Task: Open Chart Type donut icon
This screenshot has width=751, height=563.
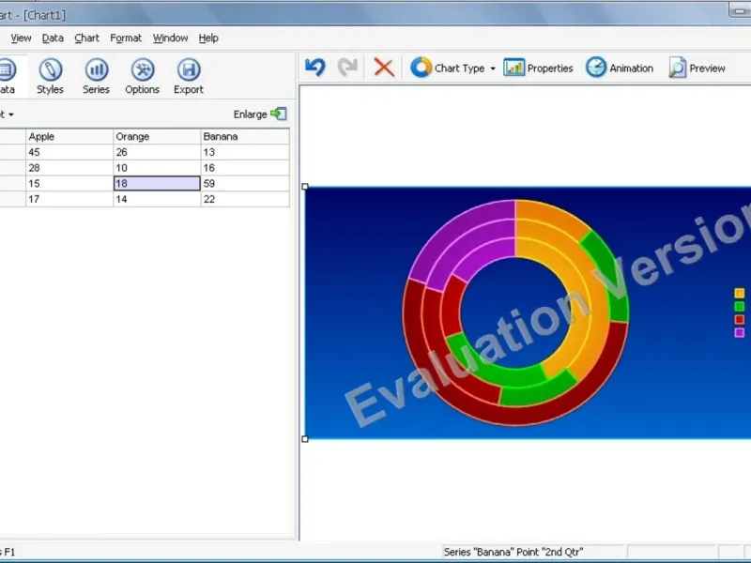Action: 421,68
